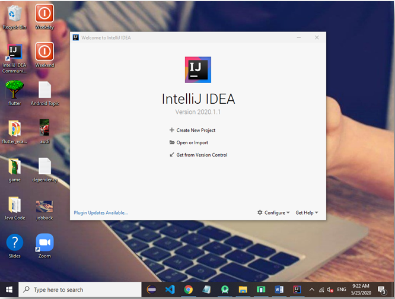Select the Weekend desktop shortcut
The width and height of the screenshot is (395, 299).
tap(44, 55)
